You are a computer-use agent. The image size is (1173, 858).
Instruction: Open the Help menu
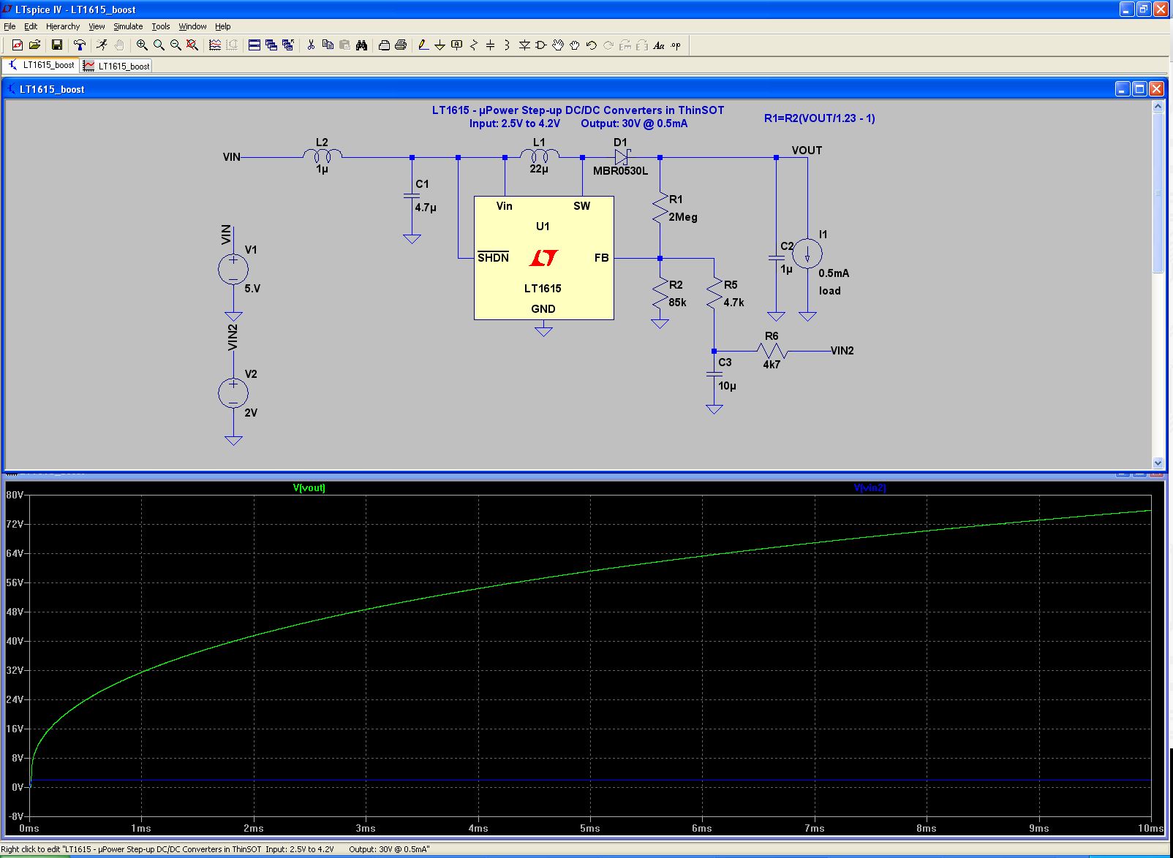tap(223, 26)
